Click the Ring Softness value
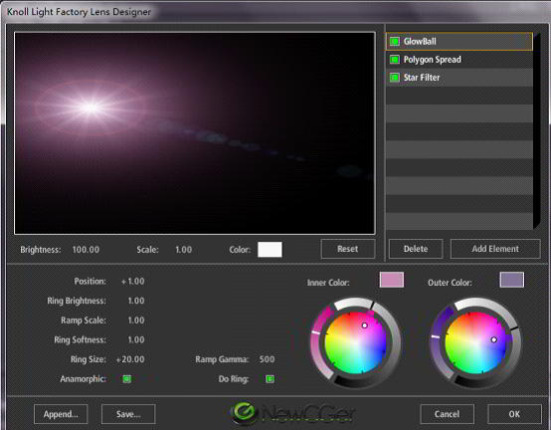This screenshot has width=551, height=430. 136,339
